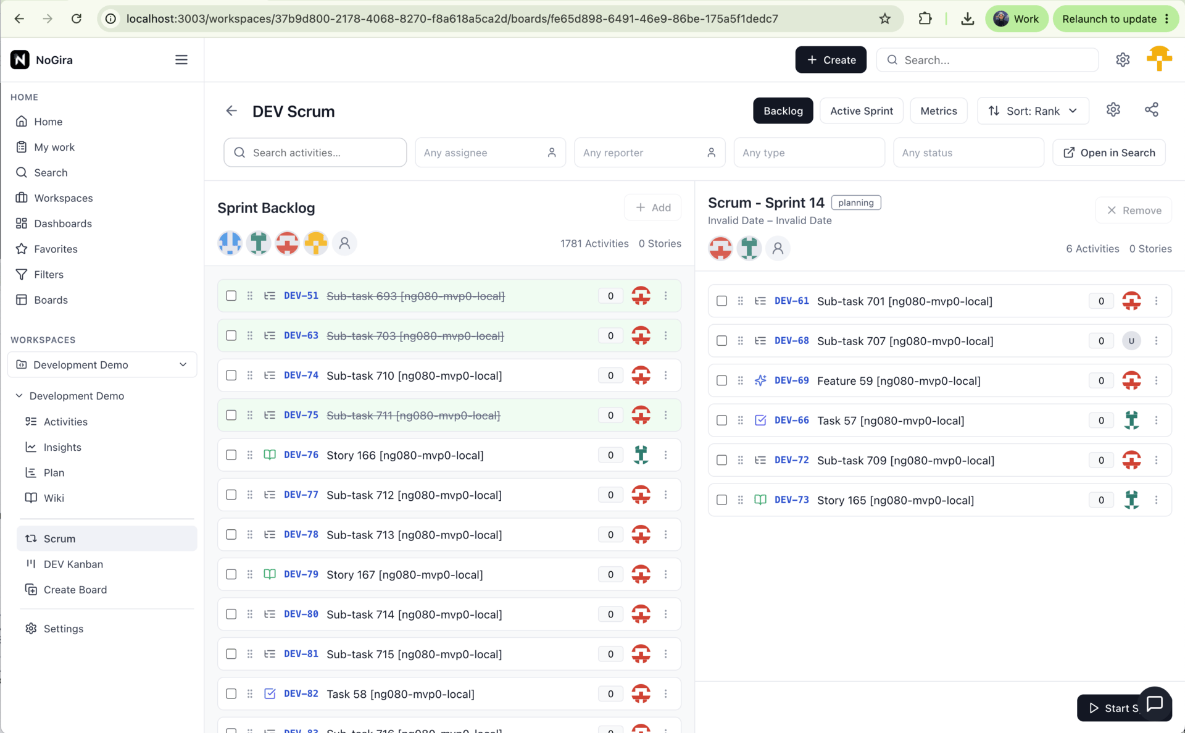Click the NoGira logo

(20, 60)
